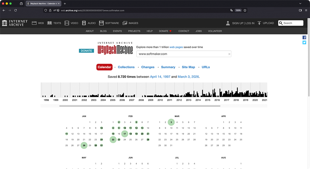This screenshot has width=310, height=169.
Task: Click the teal DONATE button
Action: (86, 51)
